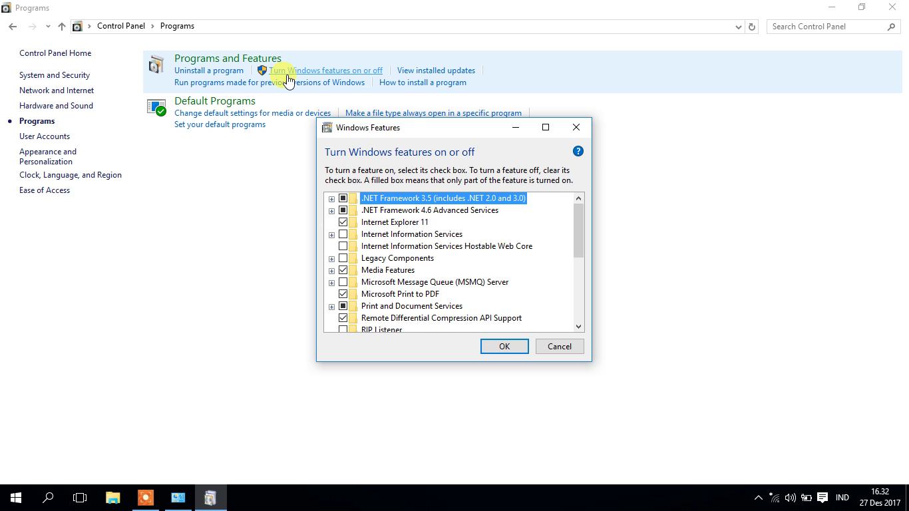Uncheck Remote Differential Compression API Support
909x511 pixels.
[343, 318]
